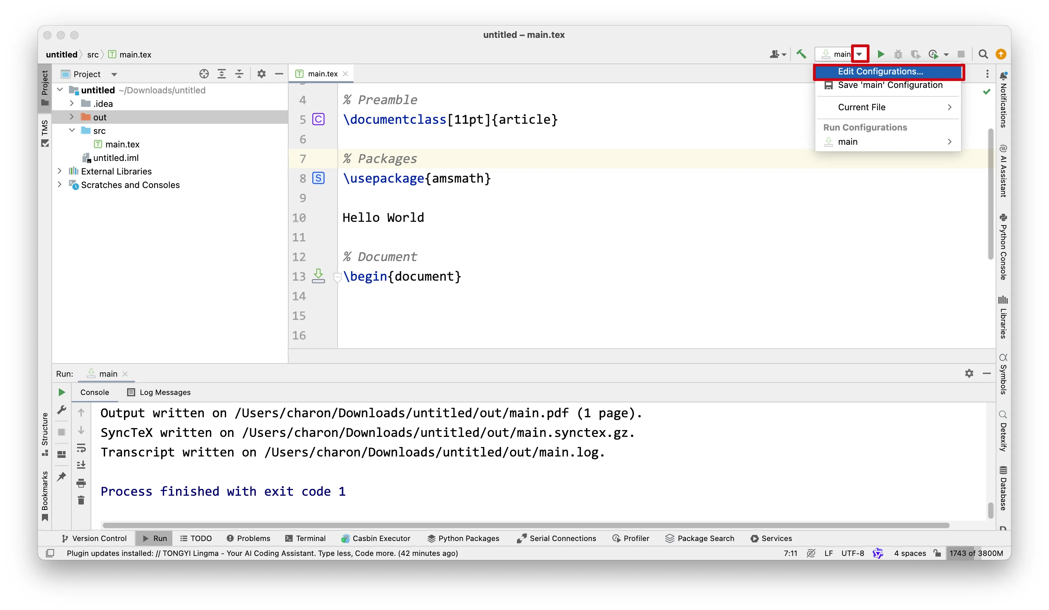
Task: Click the Run with Coverage icon
Action: coord(915,54)
